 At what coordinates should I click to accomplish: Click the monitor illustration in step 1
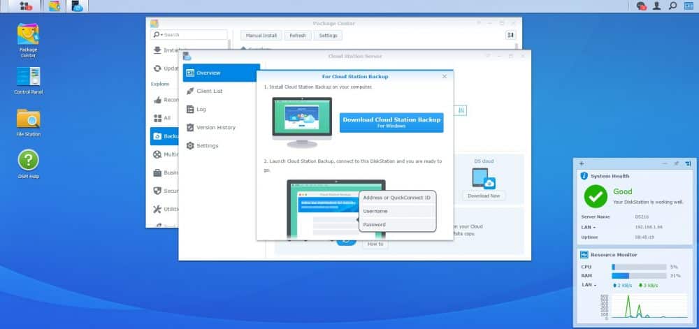point(302,122)
